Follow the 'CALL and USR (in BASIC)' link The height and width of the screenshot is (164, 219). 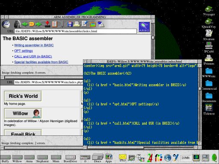pyautogui.click(x=33, y=56)
